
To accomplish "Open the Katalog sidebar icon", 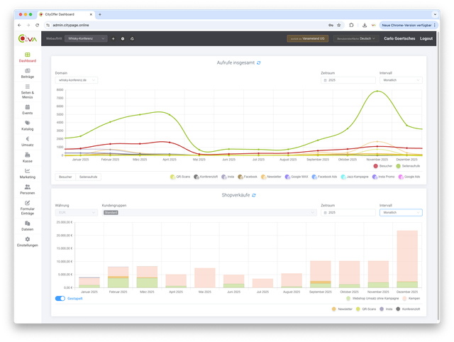I will [27, 126].
